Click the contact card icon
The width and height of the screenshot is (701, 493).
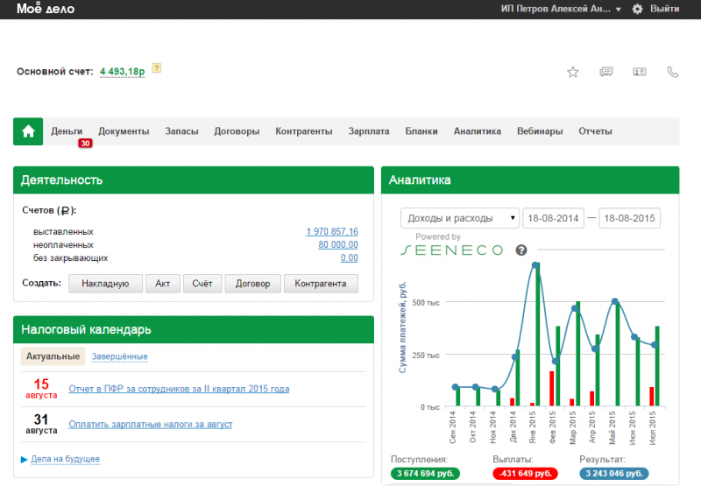tap(640, 72)
